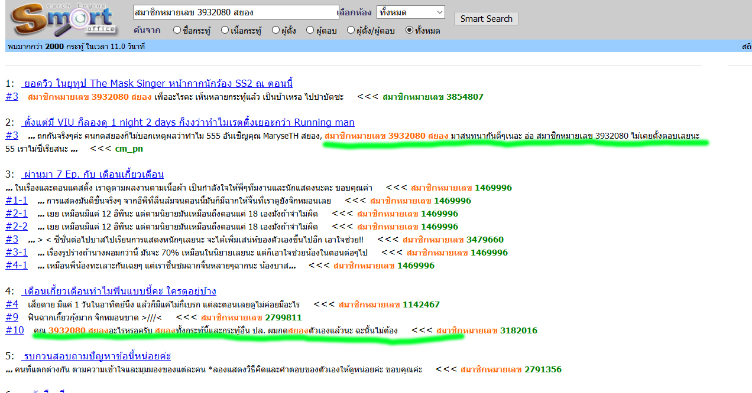
Task: Click author name สมาชิกหมายเลข 3854807
Action: coord(433,97)
